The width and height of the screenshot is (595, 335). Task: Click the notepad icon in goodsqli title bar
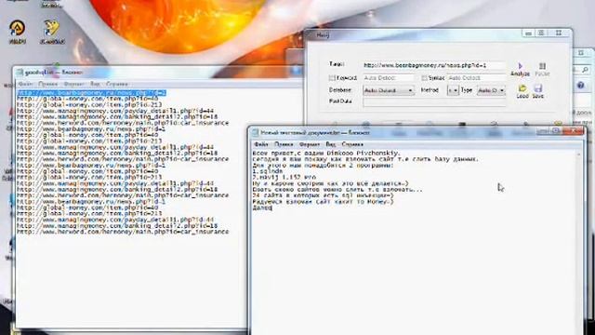pos(20,73)
